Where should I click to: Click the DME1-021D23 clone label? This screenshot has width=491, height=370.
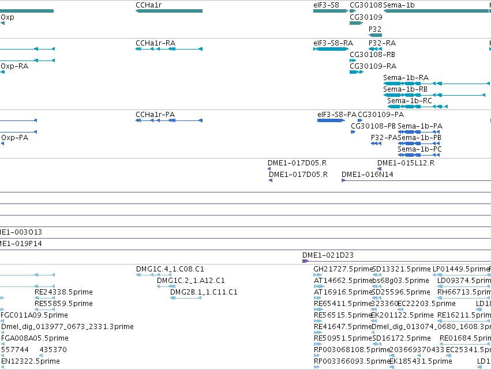328,255
